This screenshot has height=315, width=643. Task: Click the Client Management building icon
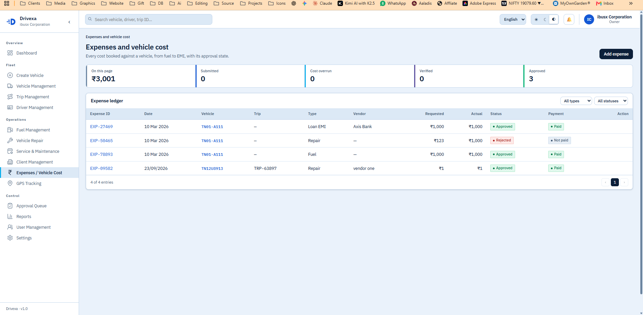pos(10,162)
